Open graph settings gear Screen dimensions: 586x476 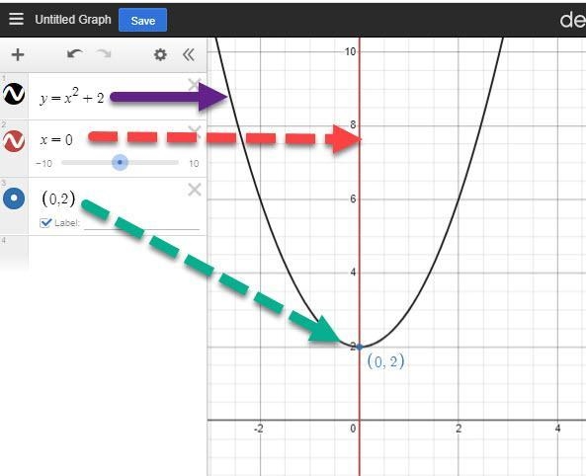pos(160,55)
